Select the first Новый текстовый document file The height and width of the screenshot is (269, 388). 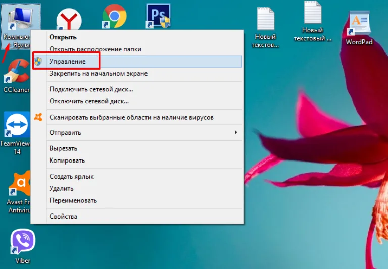tap(265, 28)
